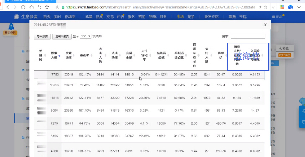Open the browser home icon

tap(31, 7)
